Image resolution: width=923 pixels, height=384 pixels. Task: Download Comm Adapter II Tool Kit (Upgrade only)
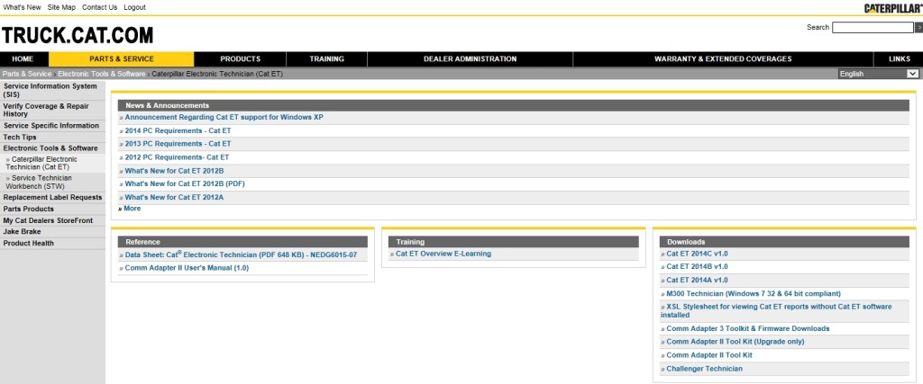point(736,342)
